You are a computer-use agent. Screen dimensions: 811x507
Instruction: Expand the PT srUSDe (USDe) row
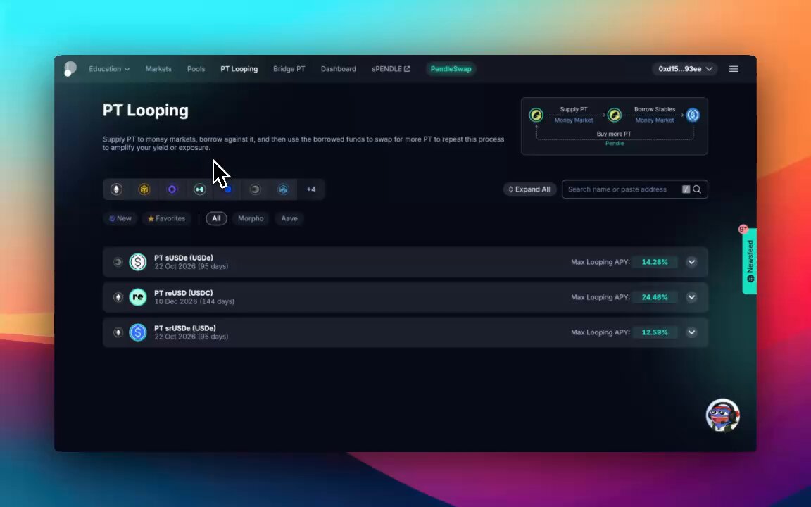click(x=691, y=332)
